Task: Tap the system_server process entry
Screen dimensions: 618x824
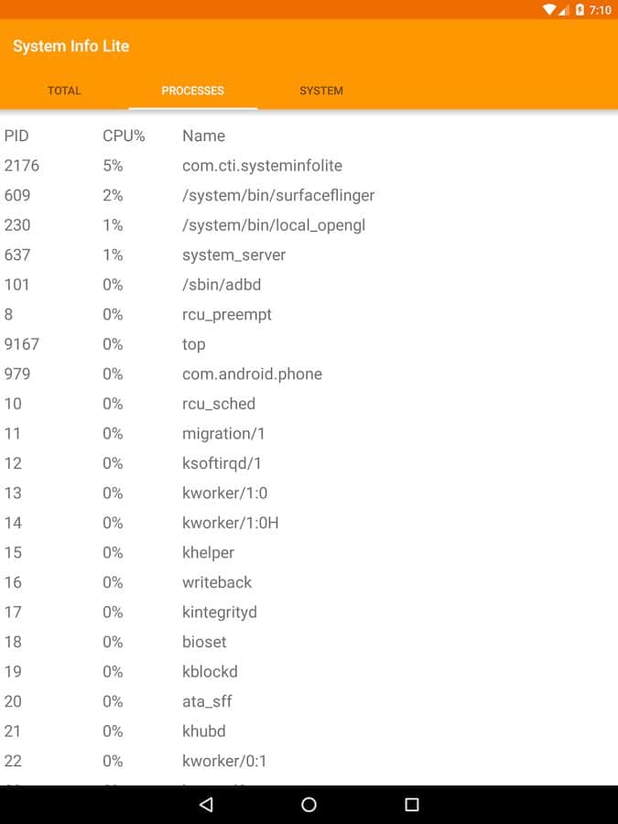Action: 233,255
